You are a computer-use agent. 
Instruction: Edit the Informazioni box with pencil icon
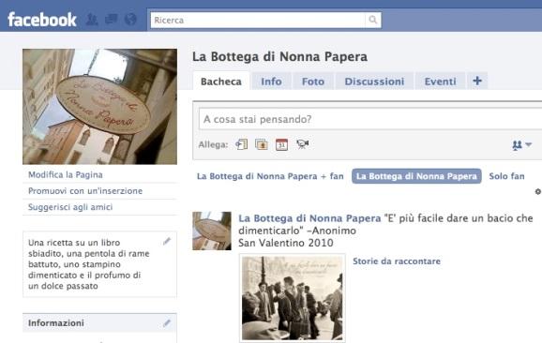pos(167,323)
